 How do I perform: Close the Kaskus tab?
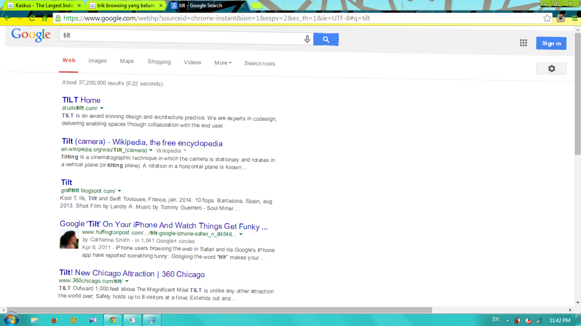click(x=79, y=5)
